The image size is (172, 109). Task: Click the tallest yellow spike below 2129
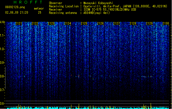click(x=151, y=106)
